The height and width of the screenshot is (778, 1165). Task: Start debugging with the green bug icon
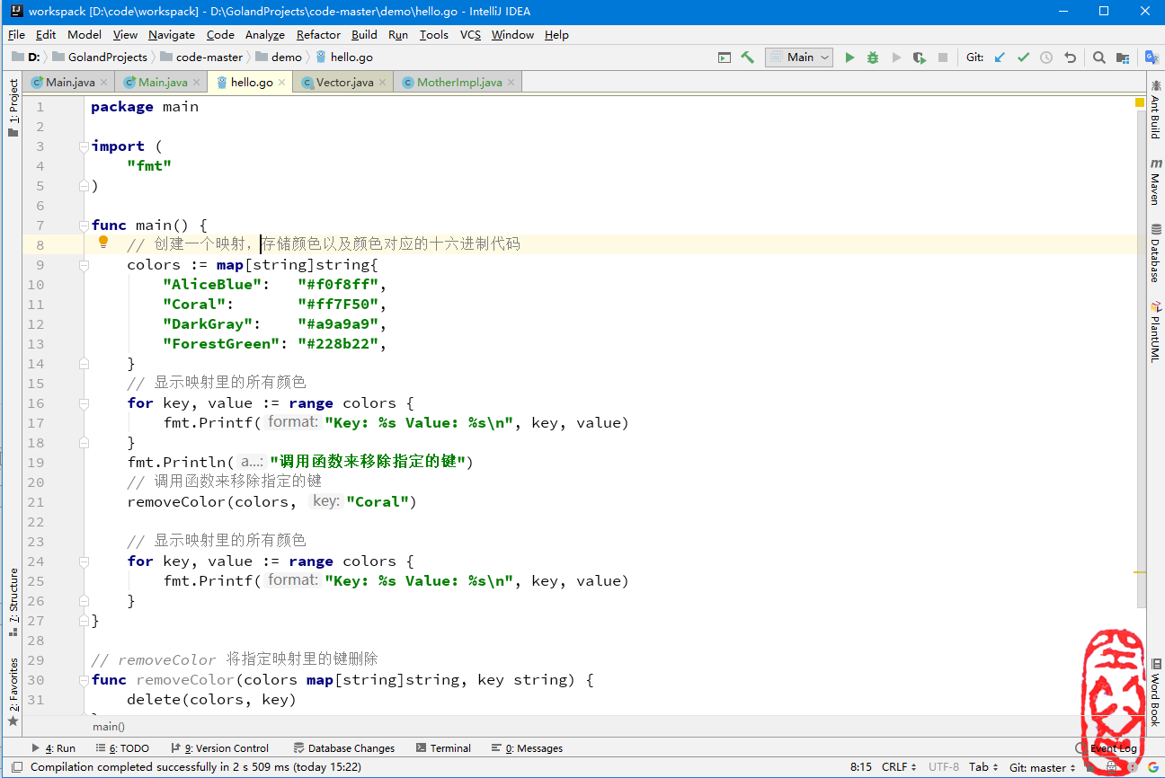tap(873, 57)
